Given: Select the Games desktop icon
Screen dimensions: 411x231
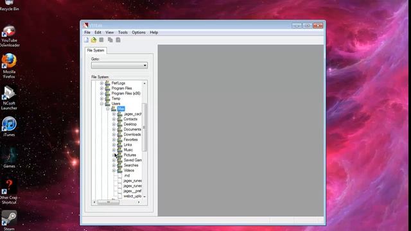Looking at the screenshot, I should 9,157.
